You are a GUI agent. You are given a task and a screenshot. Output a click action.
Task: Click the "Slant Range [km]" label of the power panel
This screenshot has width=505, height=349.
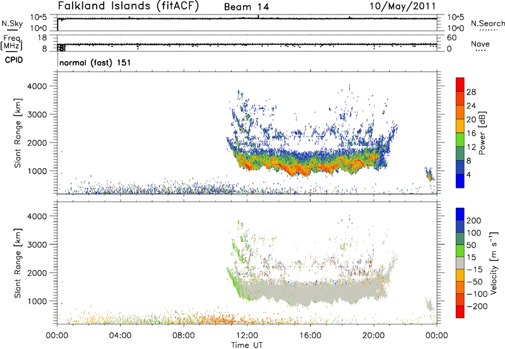pyautogui.click(x=18, y=133)
